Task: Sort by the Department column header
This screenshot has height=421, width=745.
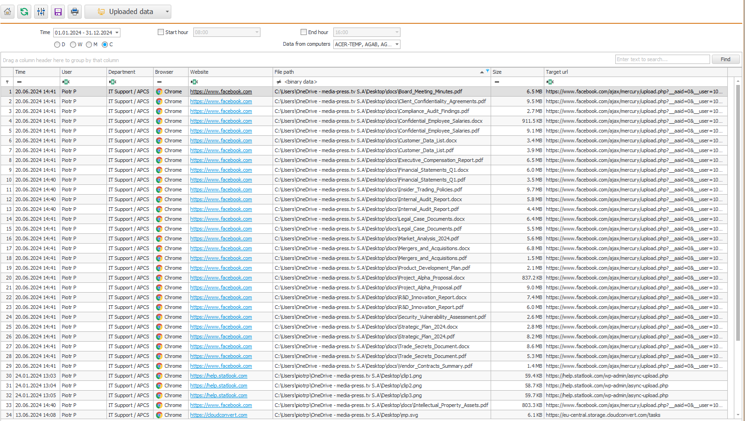Action: coord(130,72)
